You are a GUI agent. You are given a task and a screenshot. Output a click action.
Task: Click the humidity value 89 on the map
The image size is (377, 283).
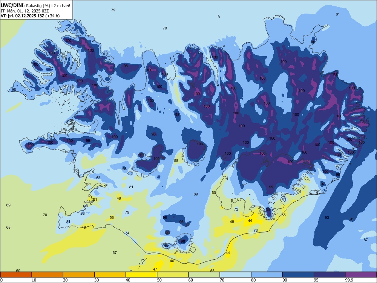coord(196,194)
